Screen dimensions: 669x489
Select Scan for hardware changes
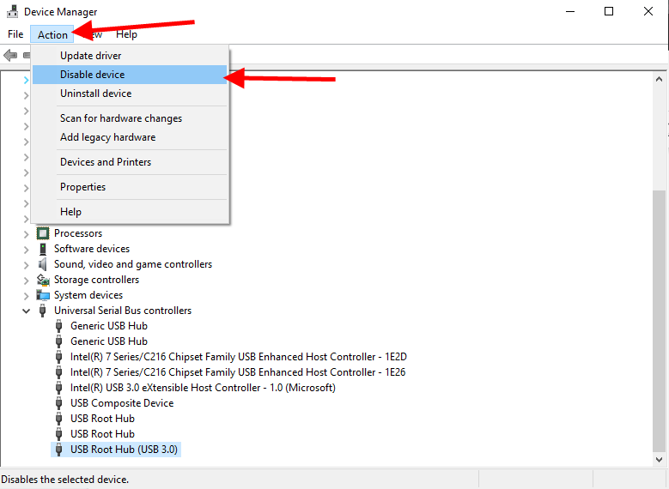click(130, 118)
